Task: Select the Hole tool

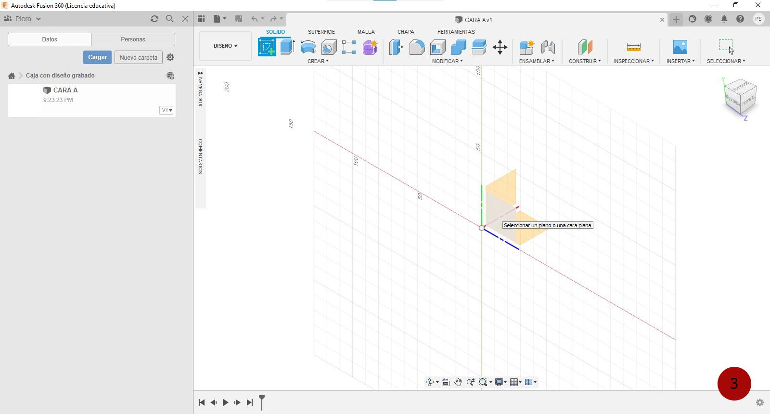Action: pyautogui.click(x=329, y=47)
